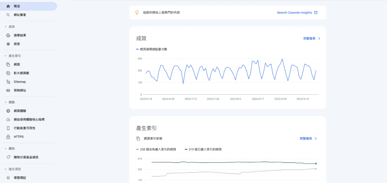Click the 2023/8/29 date on the chart axis
The height and width of the screenshot is (183, 387).
pyautogui.click(x=281, y=99)
